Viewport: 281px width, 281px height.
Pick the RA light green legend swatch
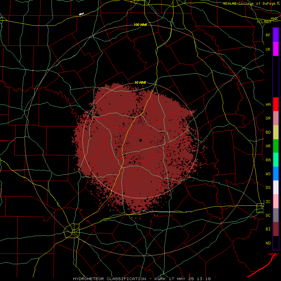(276, 160)
